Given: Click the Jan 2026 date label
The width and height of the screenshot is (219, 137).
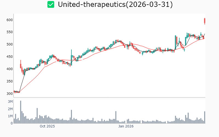Looking at the screenshot, I should click(126, 126).
